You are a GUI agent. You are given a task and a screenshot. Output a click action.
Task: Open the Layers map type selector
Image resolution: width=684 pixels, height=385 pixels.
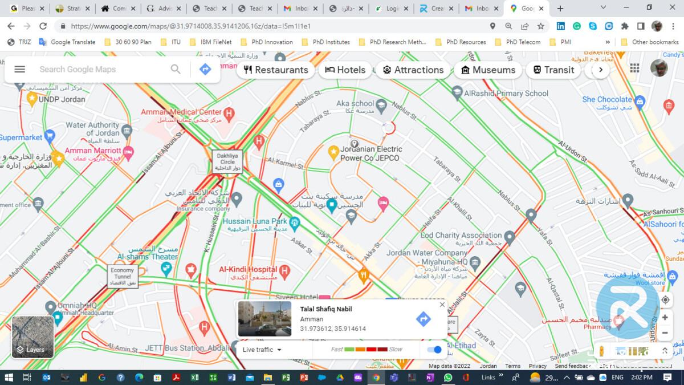[32, 337]
